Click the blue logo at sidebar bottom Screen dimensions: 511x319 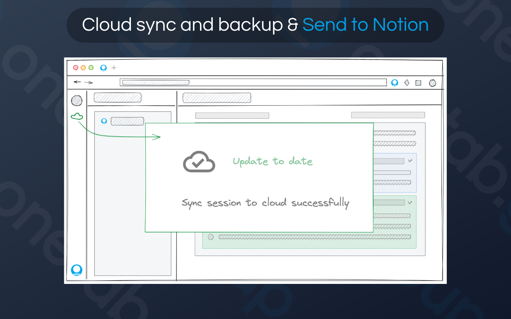[77, 270]
